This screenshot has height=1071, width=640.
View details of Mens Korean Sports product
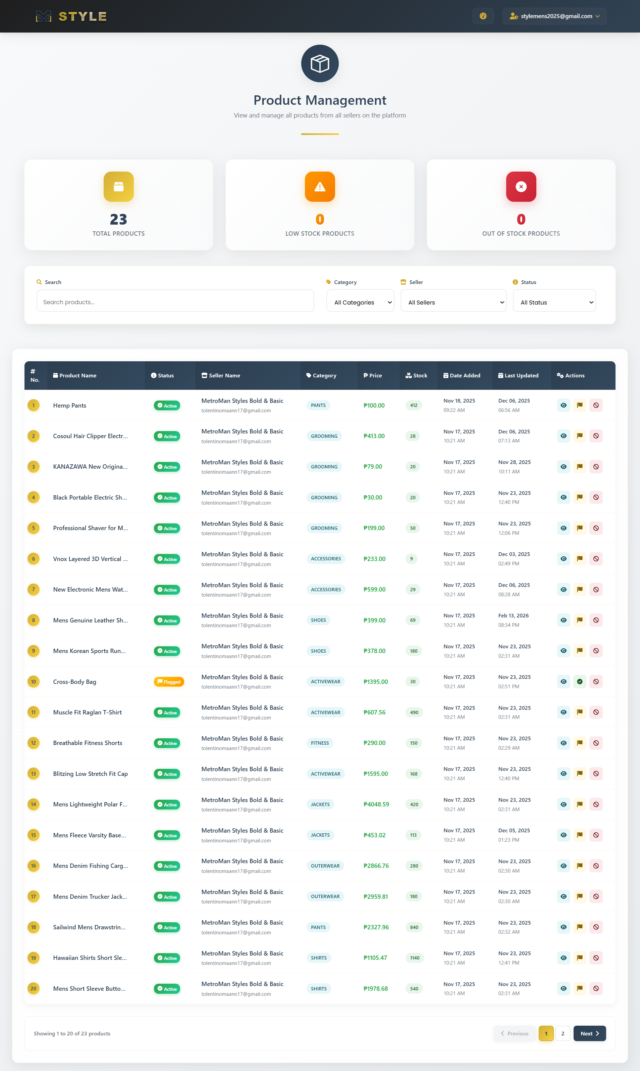click(x=563, y=651)
